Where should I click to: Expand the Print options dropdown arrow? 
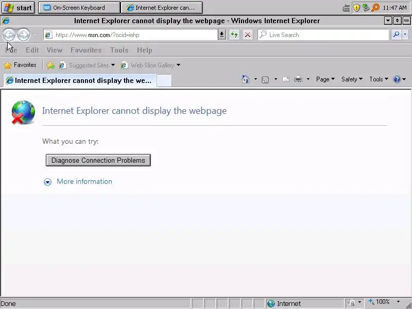[308, 79]
